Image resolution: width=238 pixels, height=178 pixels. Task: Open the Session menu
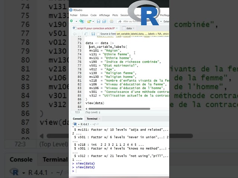tap(125, 15)
